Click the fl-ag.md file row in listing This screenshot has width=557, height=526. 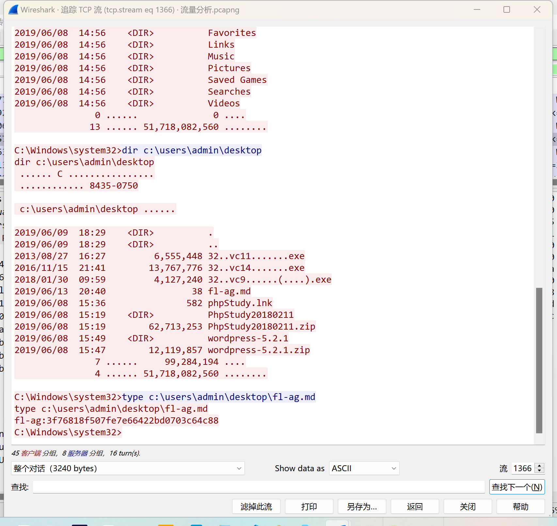pos(133,291)
